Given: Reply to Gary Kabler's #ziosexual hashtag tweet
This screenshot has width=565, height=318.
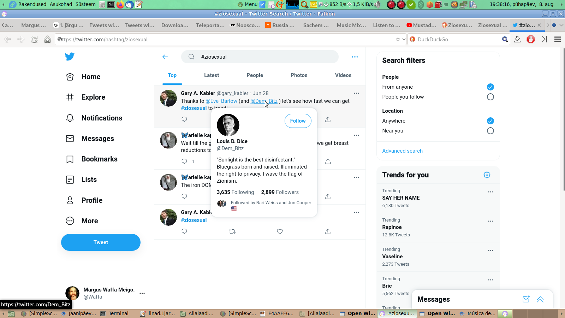Looking at the screenshot, I should click(184, 231).
